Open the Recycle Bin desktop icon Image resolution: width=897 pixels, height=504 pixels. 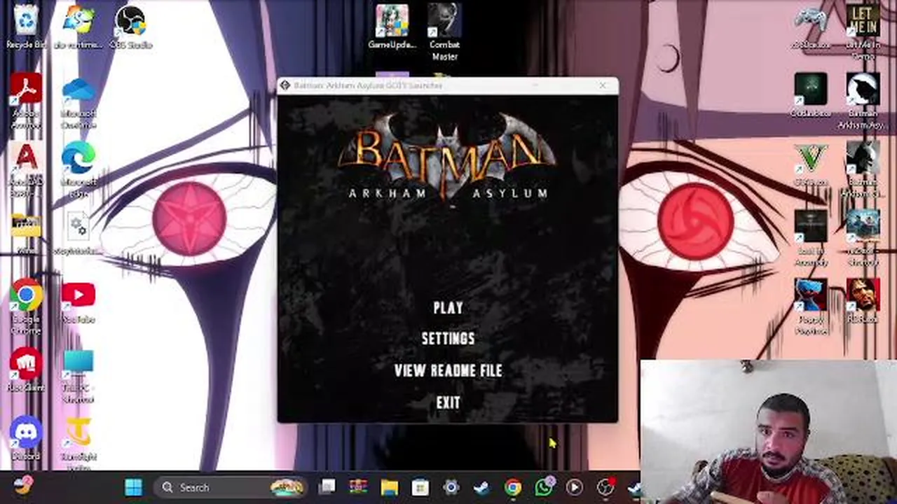point(26,27)
